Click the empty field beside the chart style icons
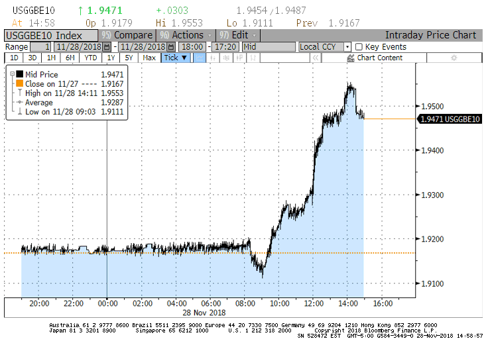 pos(284,58)
